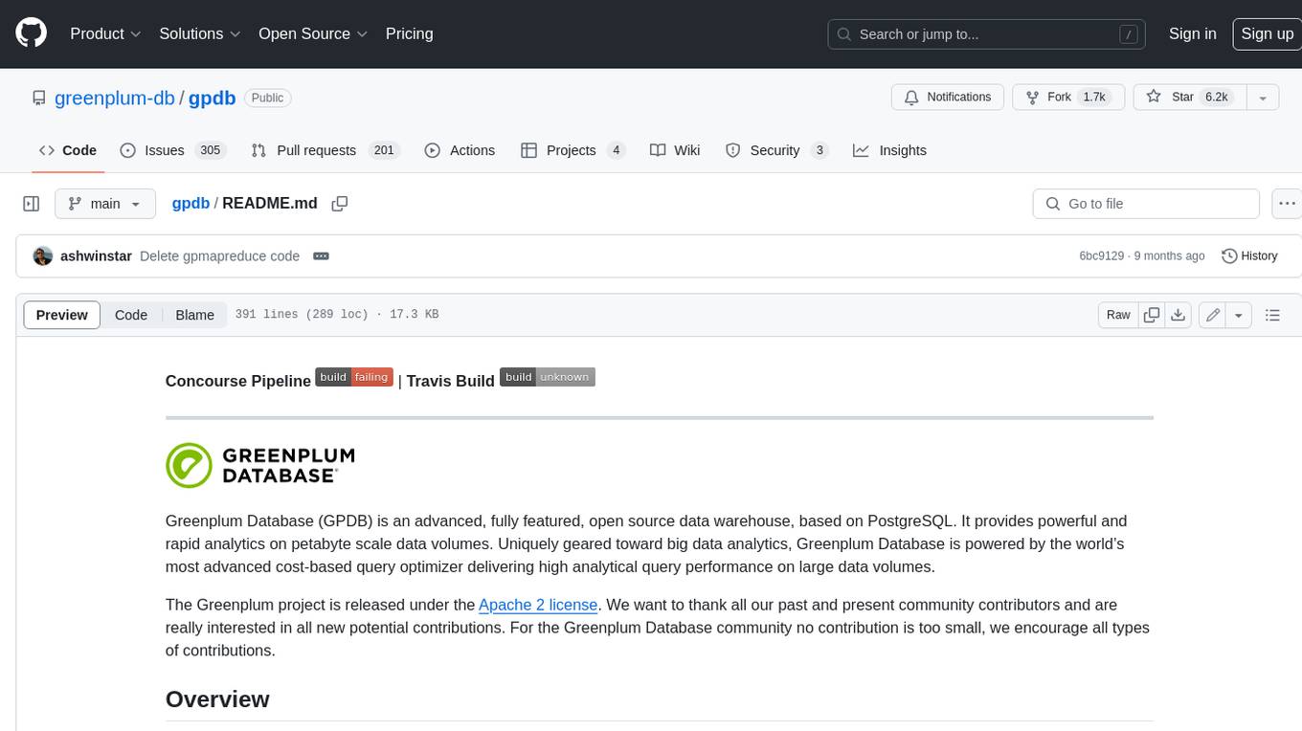
Task: Open the document outline list
Action: coord(1272,315)
